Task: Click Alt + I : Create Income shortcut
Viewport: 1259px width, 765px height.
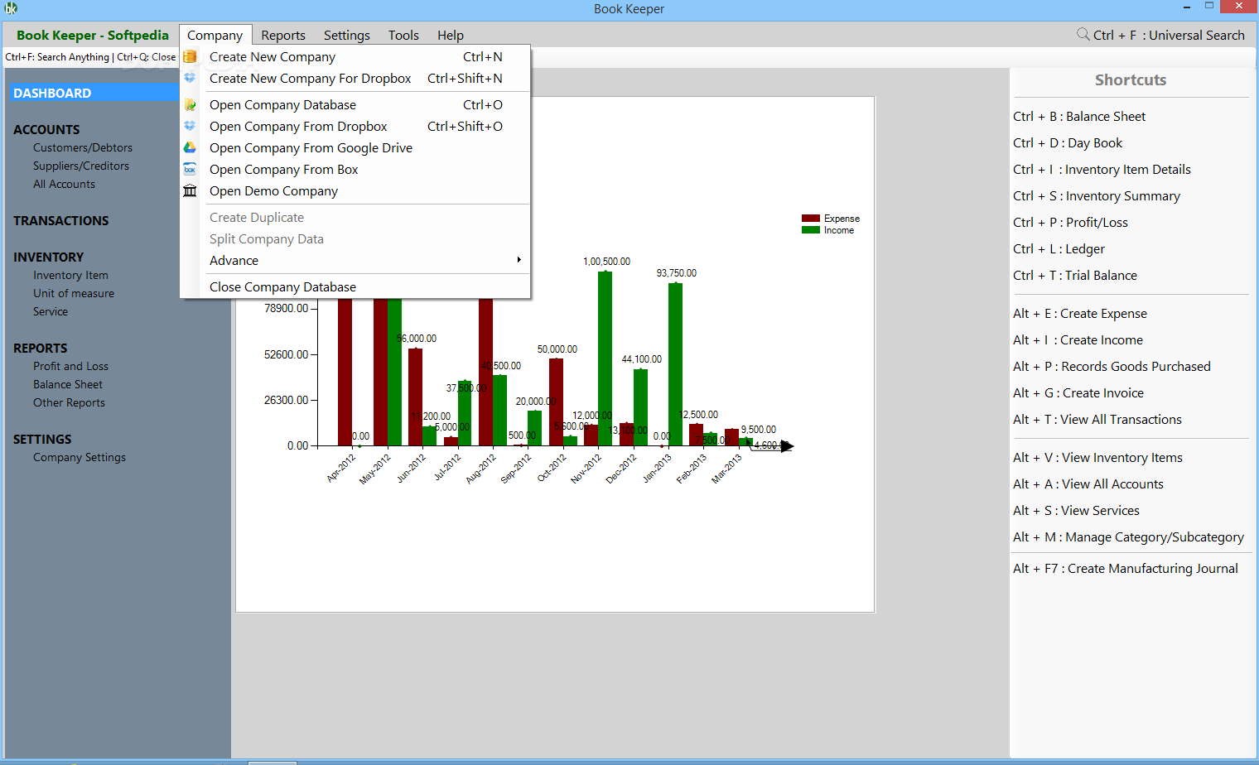Action: tap(1078, 340)
